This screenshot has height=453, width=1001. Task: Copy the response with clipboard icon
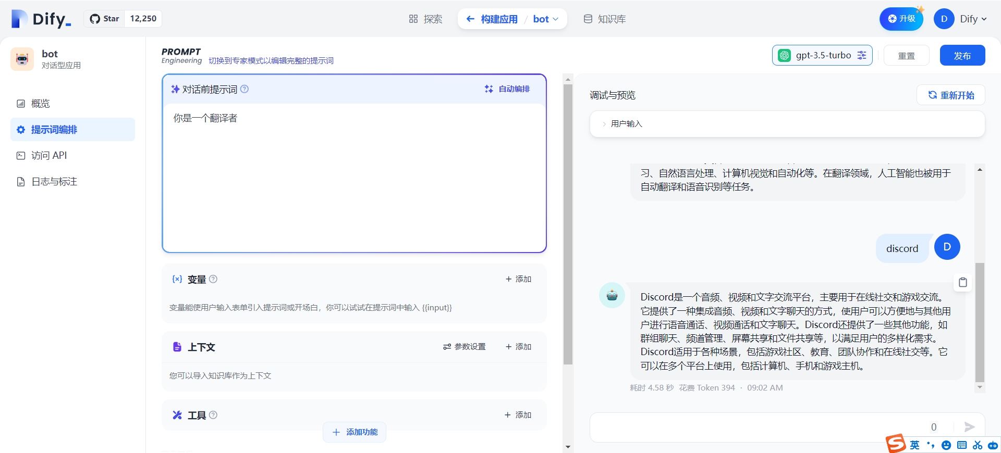coord(963,282)
